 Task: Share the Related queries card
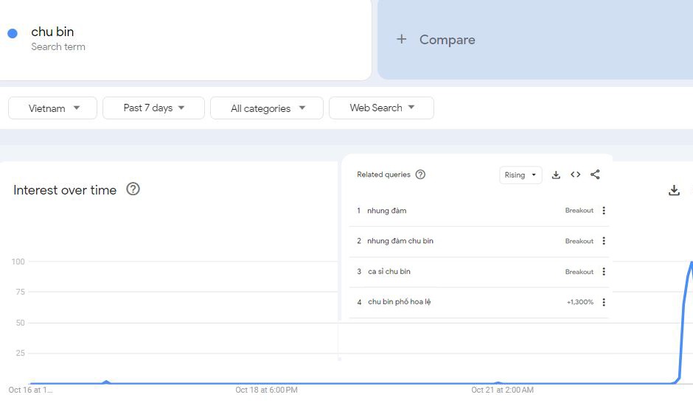click(x=595, y=175)
